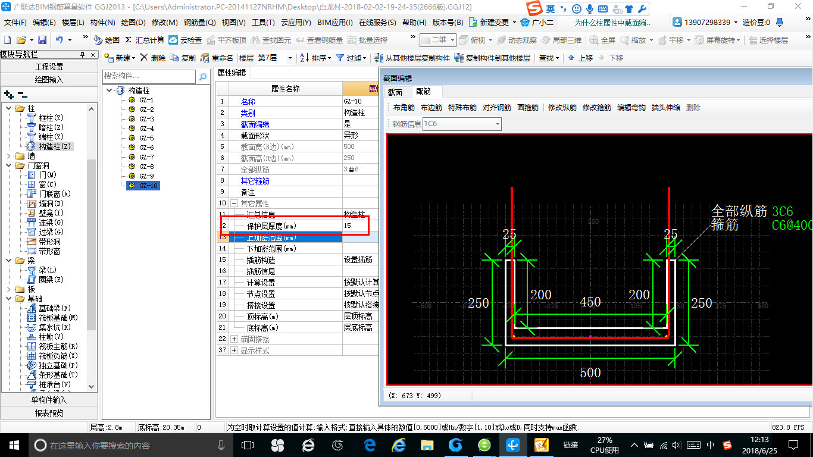
Task: Click the 截面编辑 property link
Action: [x=255, y=124]
